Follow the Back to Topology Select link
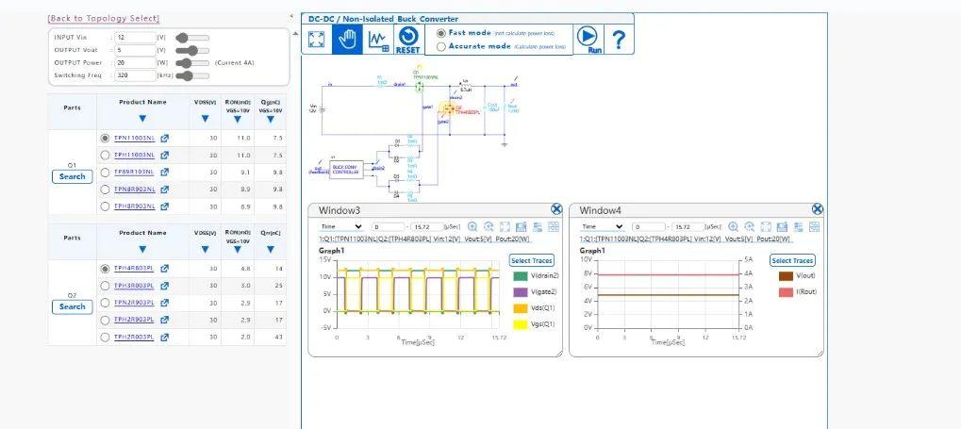This screenshot has height=429, width=961. point(104,19)
